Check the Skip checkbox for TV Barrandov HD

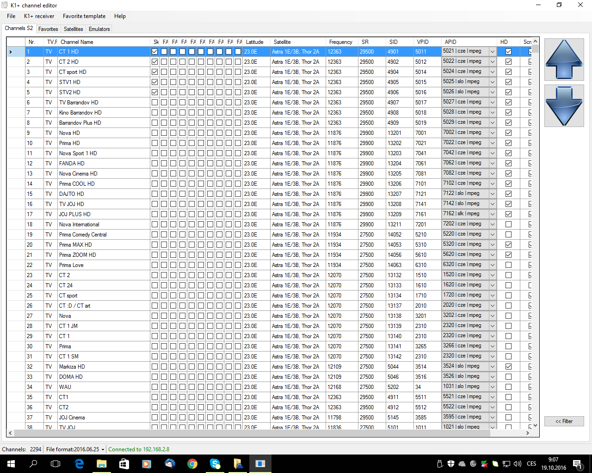[x=154, y=103]
